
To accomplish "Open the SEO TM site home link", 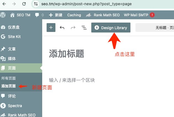I will (x=20, y=15).
